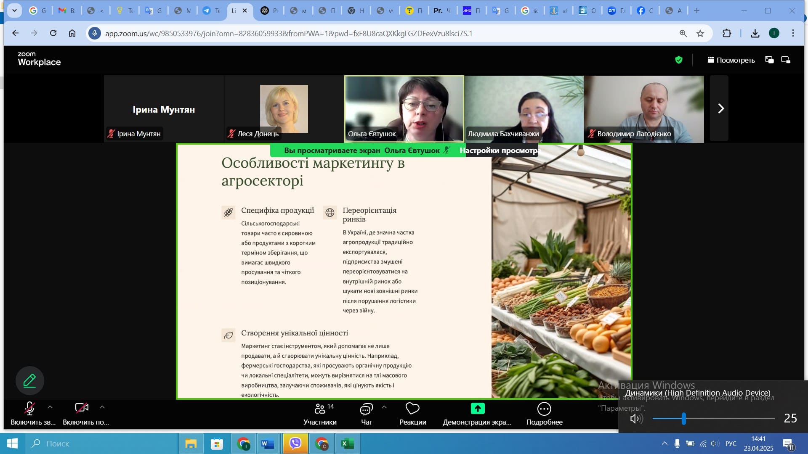
Task: Switch to the first Google tab
Action: (37, 11)
